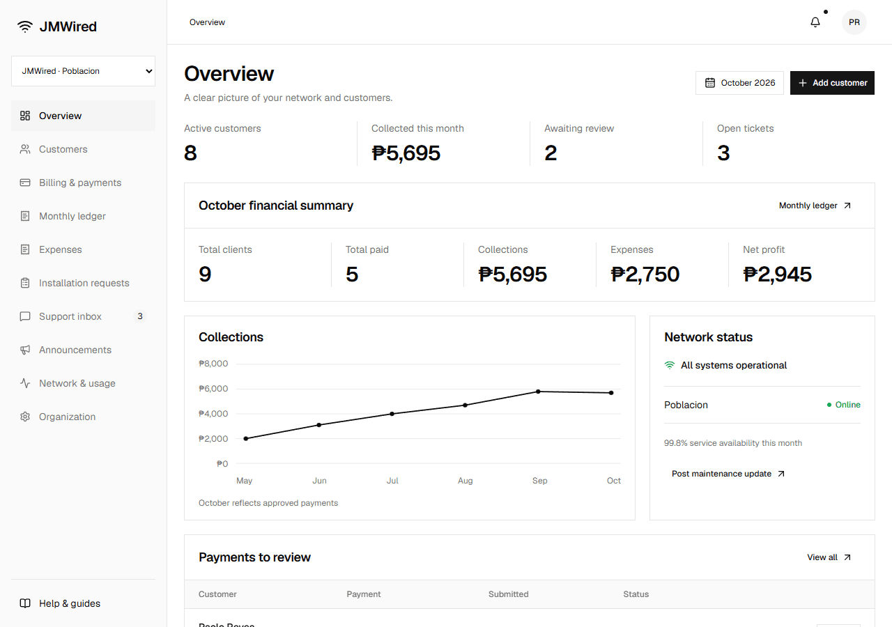Viewport: 892px width, 627px height.
Task: Click the Announcements megaphone icon
Action: tap(25, 350)
